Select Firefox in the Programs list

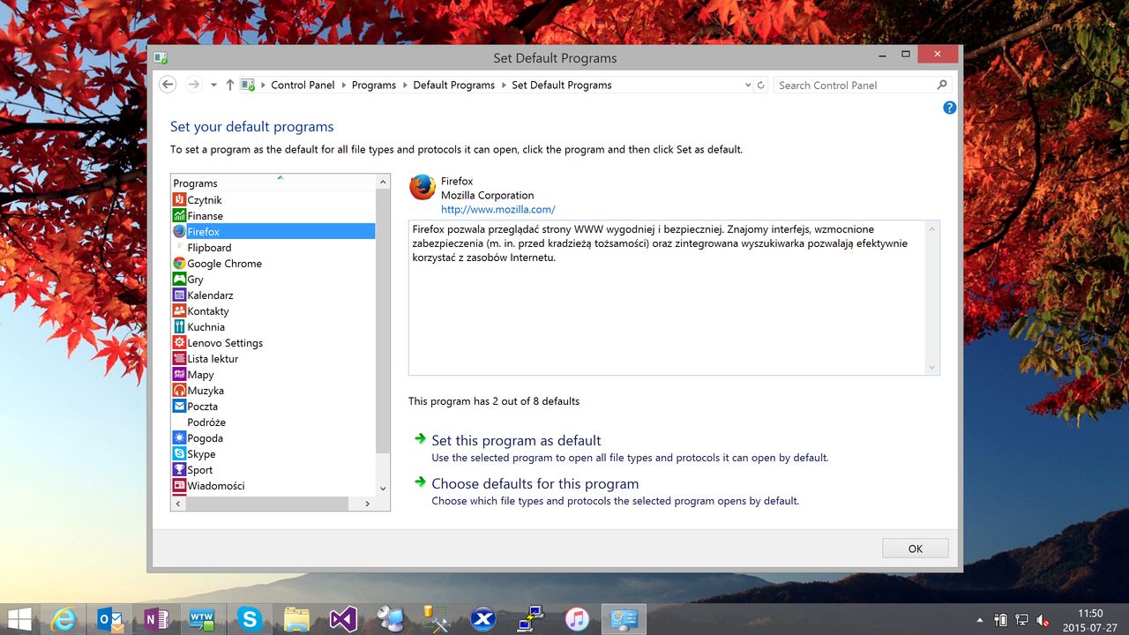(x=273, y=232)
